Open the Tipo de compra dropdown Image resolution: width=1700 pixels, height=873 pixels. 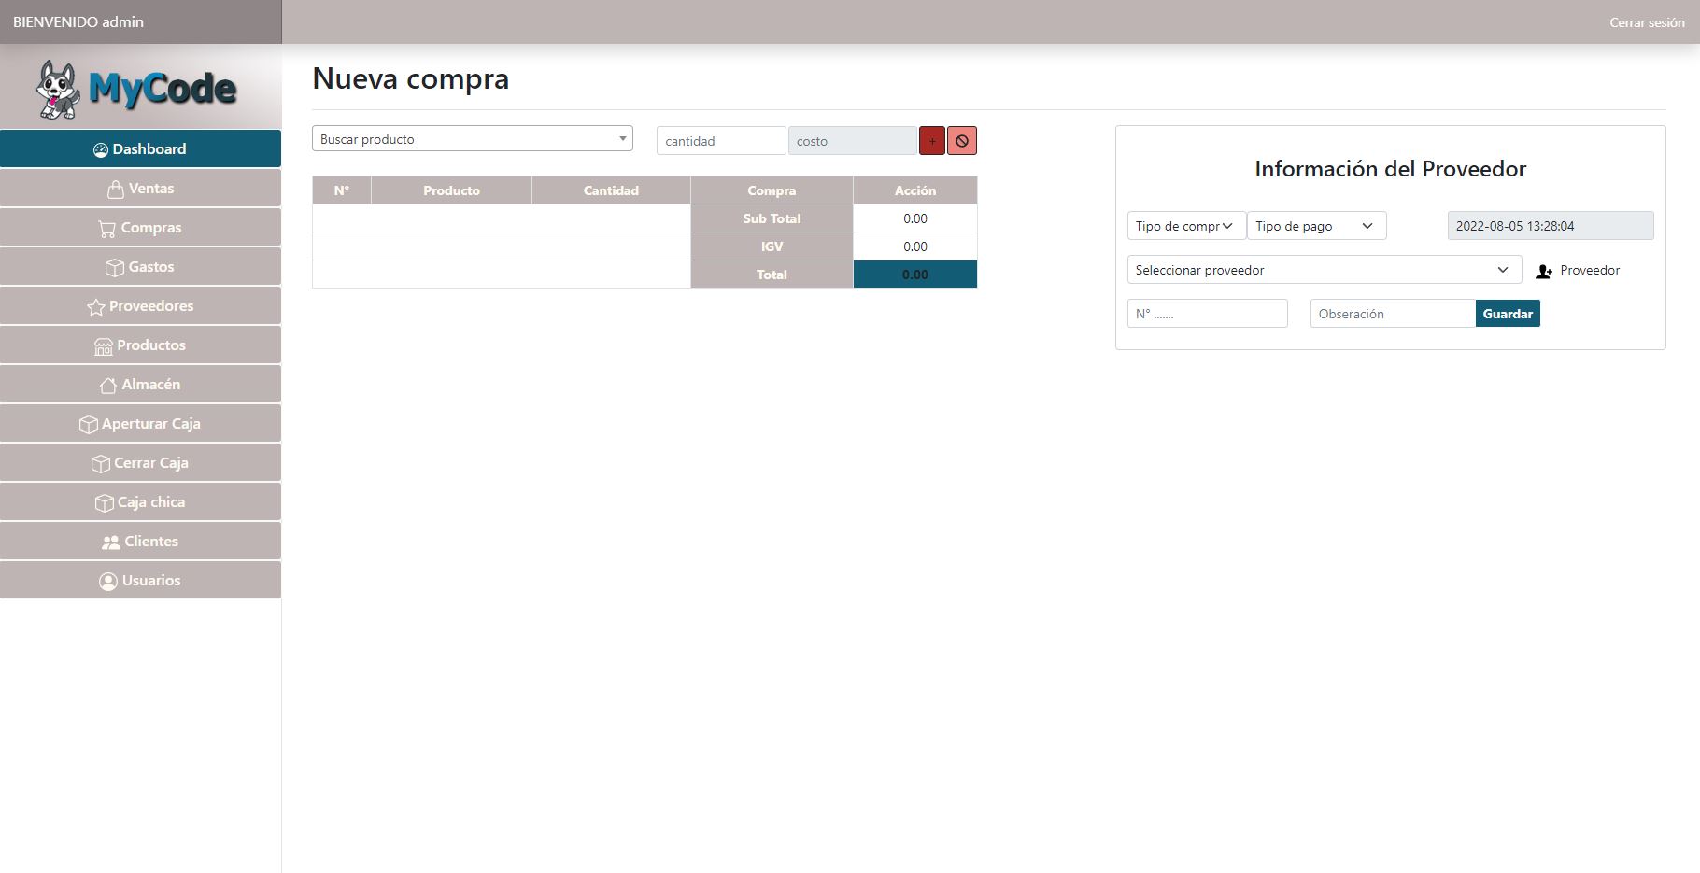(1185, 226)
